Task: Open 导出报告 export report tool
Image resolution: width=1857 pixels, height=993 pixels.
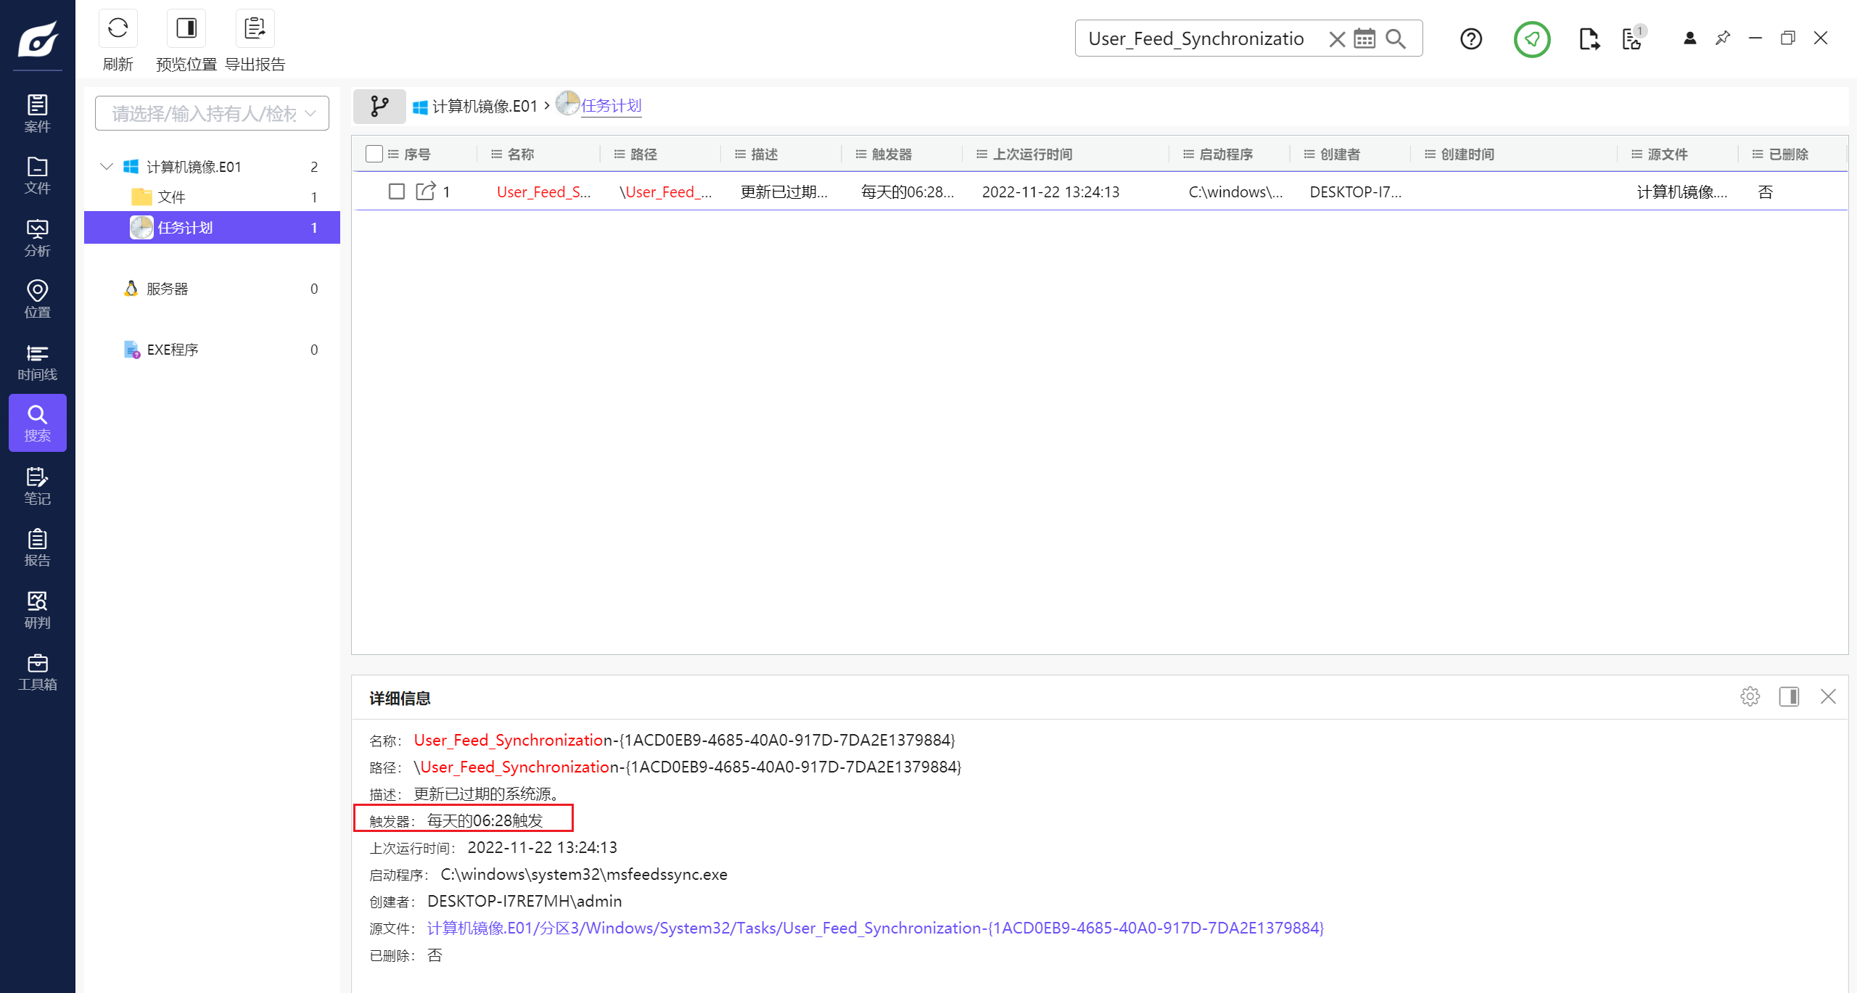Action: (x=255, y=29)
